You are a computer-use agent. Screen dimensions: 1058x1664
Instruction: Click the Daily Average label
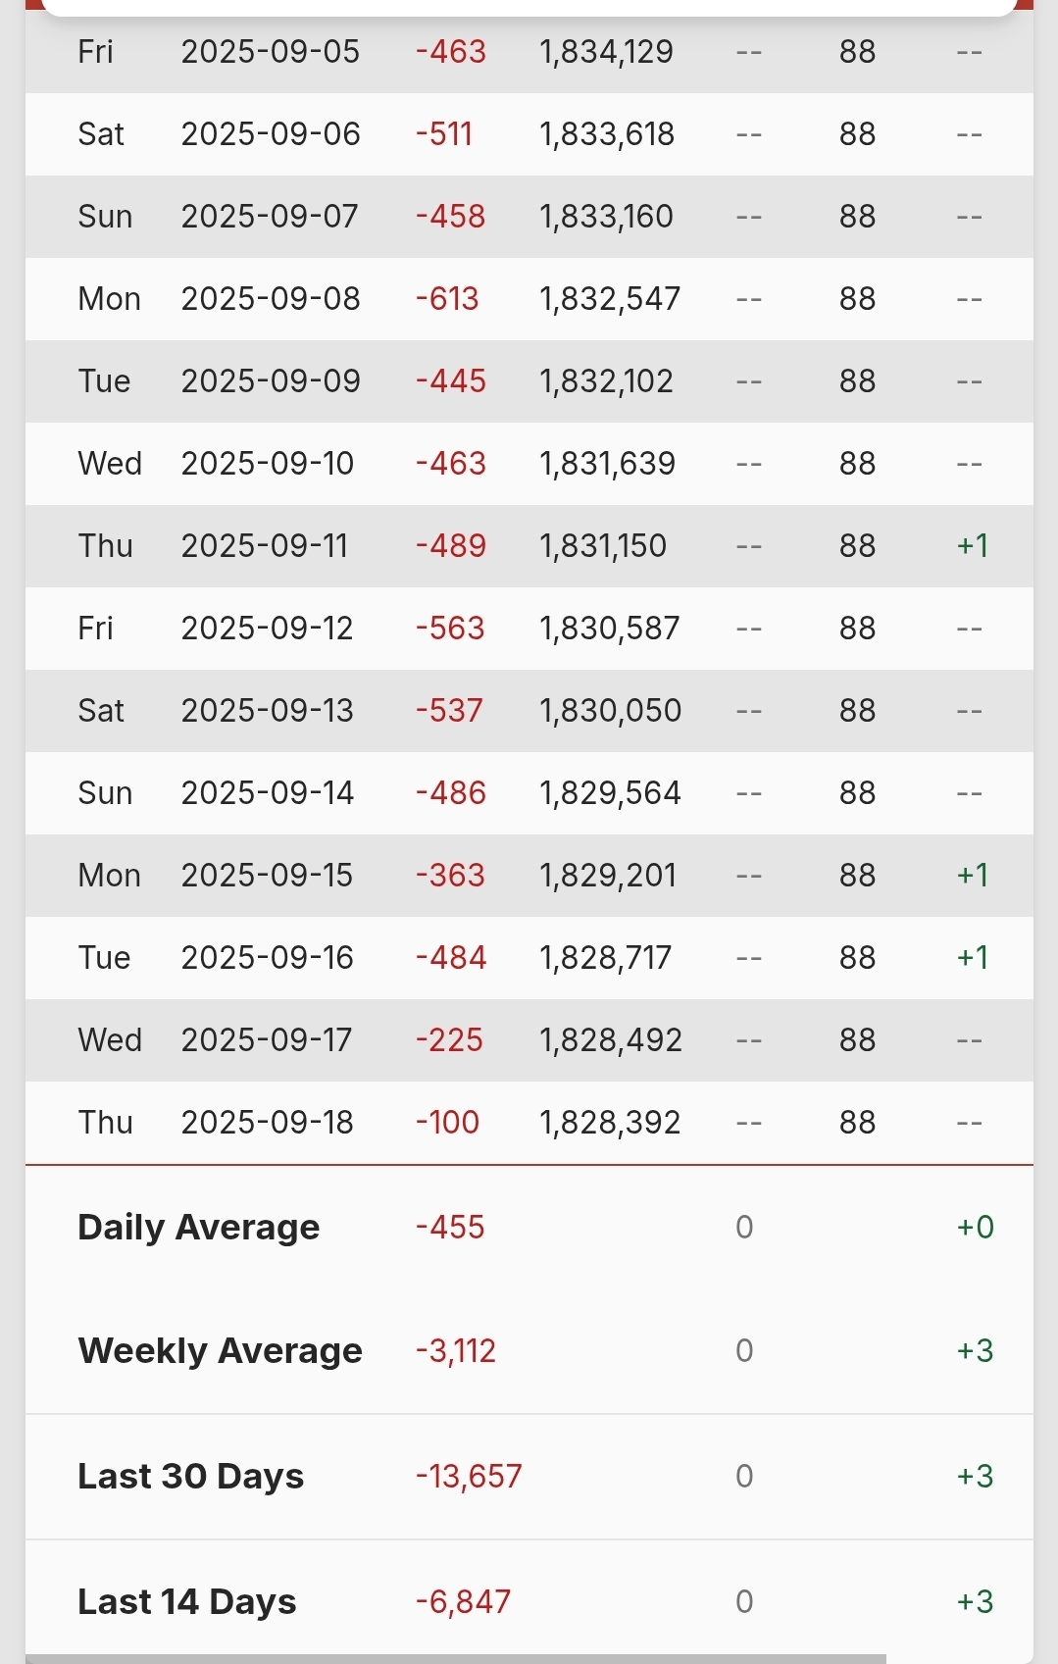click(x=198, y=1228)
